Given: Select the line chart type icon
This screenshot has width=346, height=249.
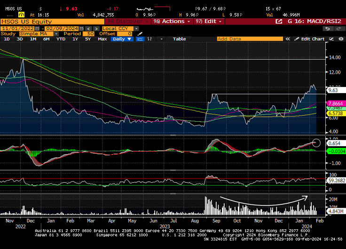Looking at the screenshot, I should point(140,39).
